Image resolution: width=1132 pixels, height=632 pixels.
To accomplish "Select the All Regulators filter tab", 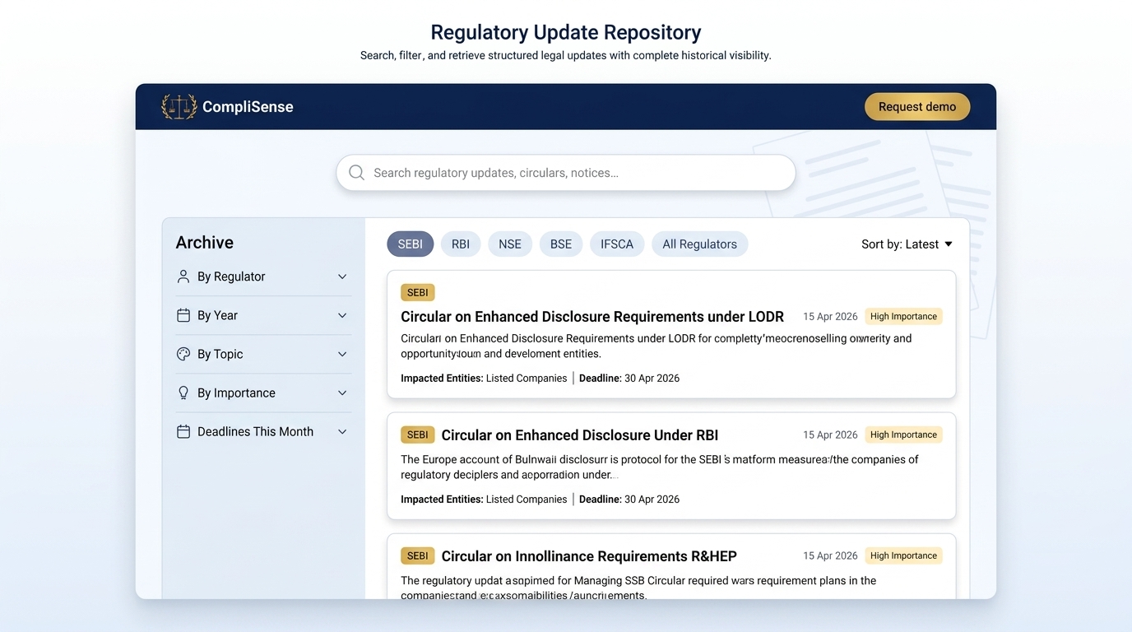I will point(700,244).
